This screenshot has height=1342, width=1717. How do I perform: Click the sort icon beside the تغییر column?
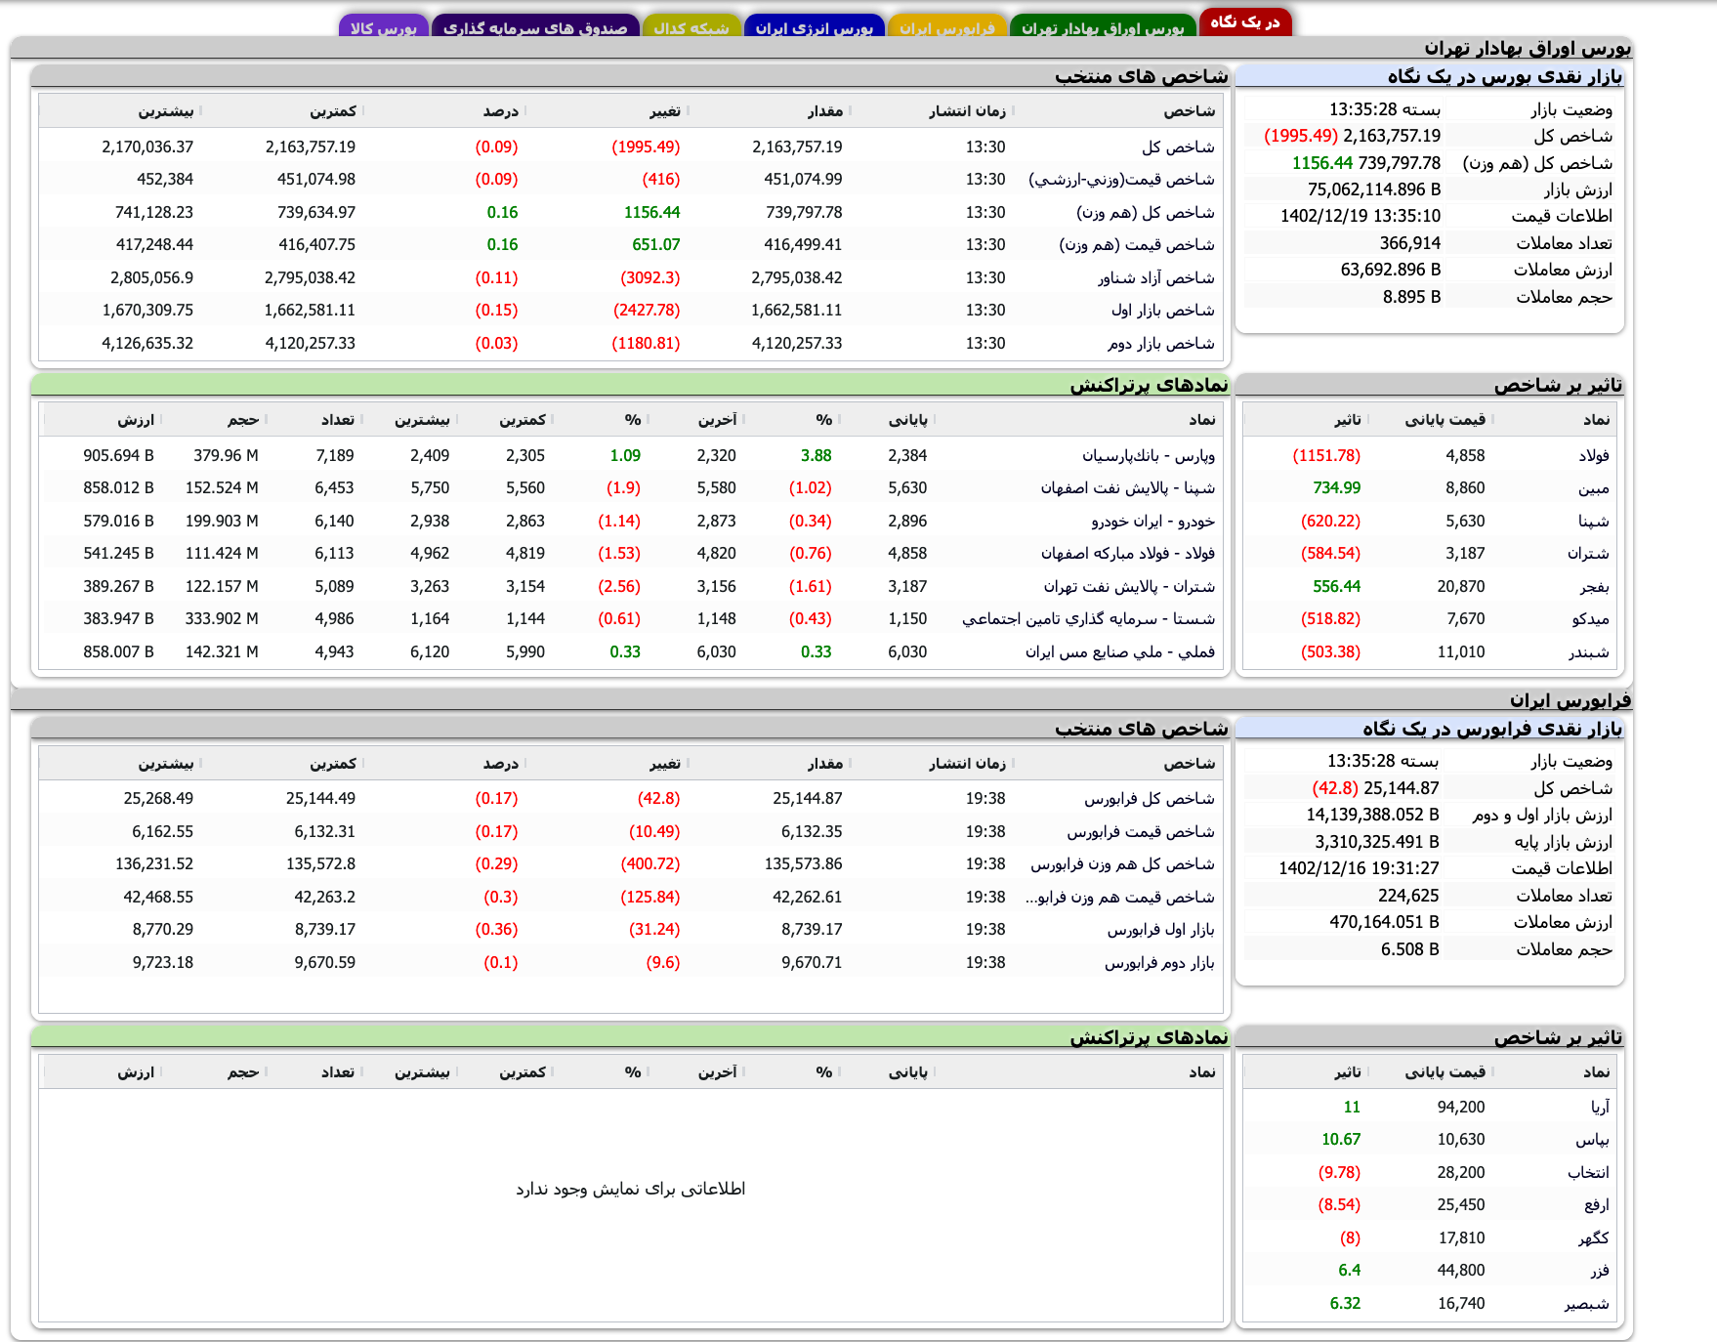click(x=690, y=110)
